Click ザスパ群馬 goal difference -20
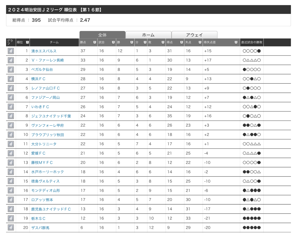297x236 pixels. (x=207, y=227)
